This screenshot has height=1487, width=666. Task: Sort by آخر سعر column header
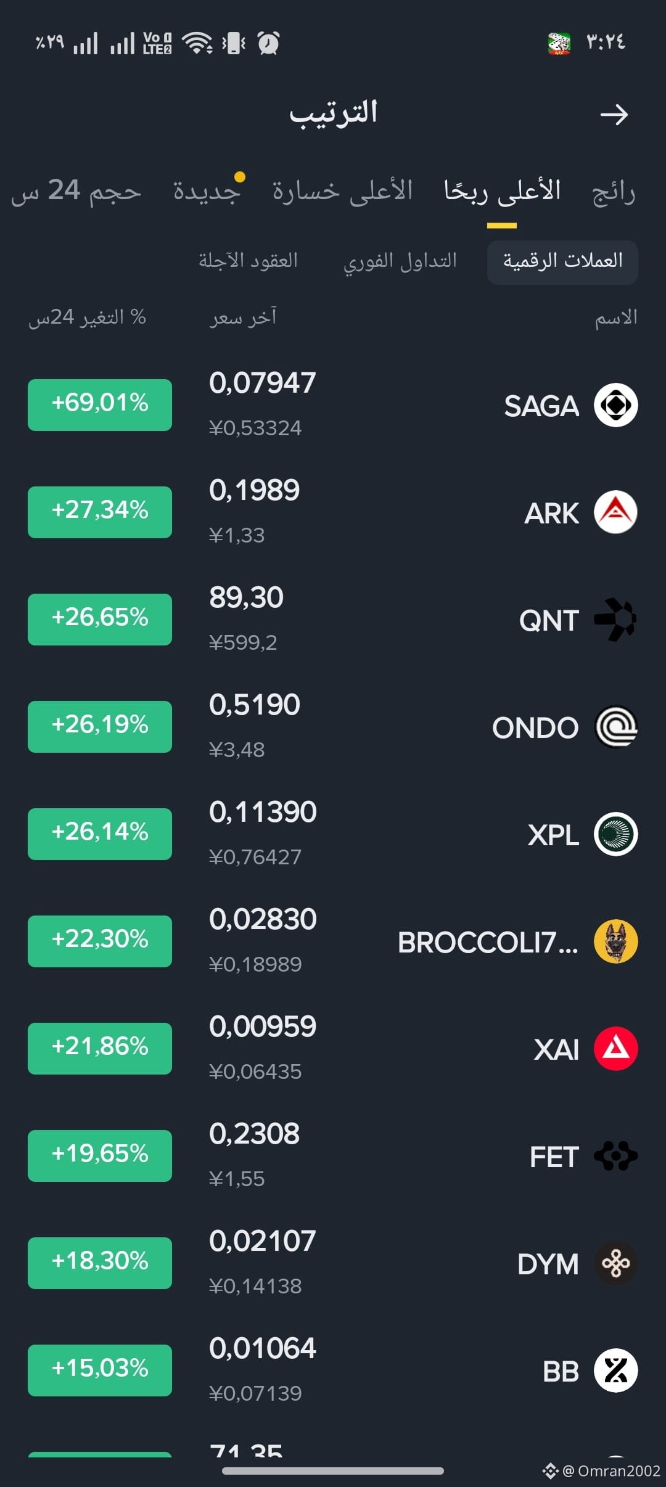243,317
